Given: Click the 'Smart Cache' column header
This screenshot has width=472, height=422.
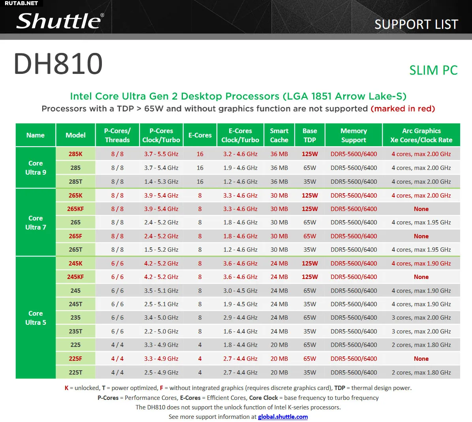Looking at the screenshot, I should [x=279, y=135].
